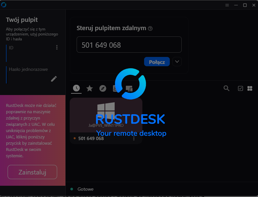Screen dimensions: 258x197
Task: Click the green Gotowe status indicator
Action: 72,189
